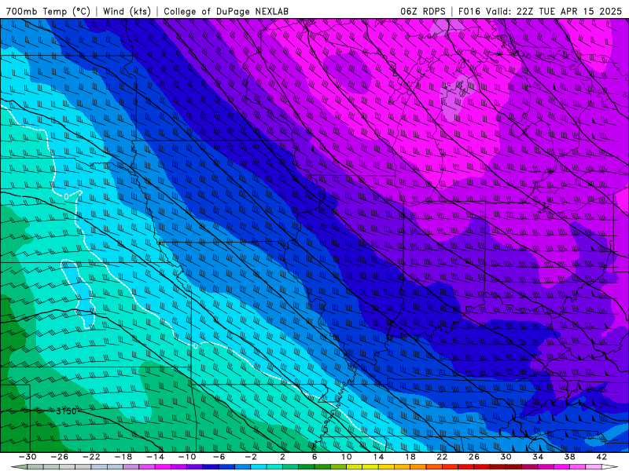Click 'Valid: 22Z TUE APR 15 2025' text
Viewport: 629px width, 471px height.
click(x=554, y=11)
